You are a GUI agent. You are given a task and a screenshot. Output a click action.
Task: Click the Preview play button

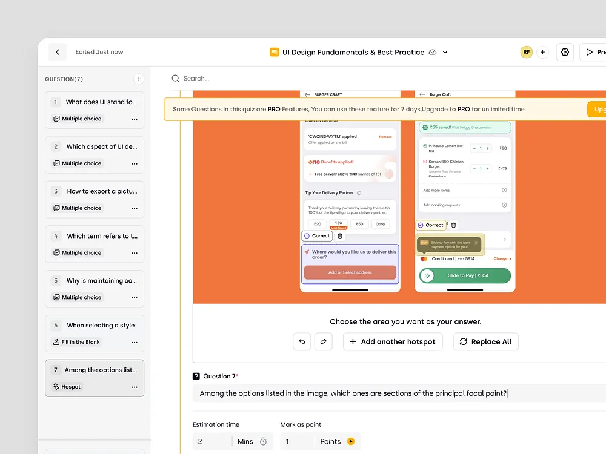point(593,52)
